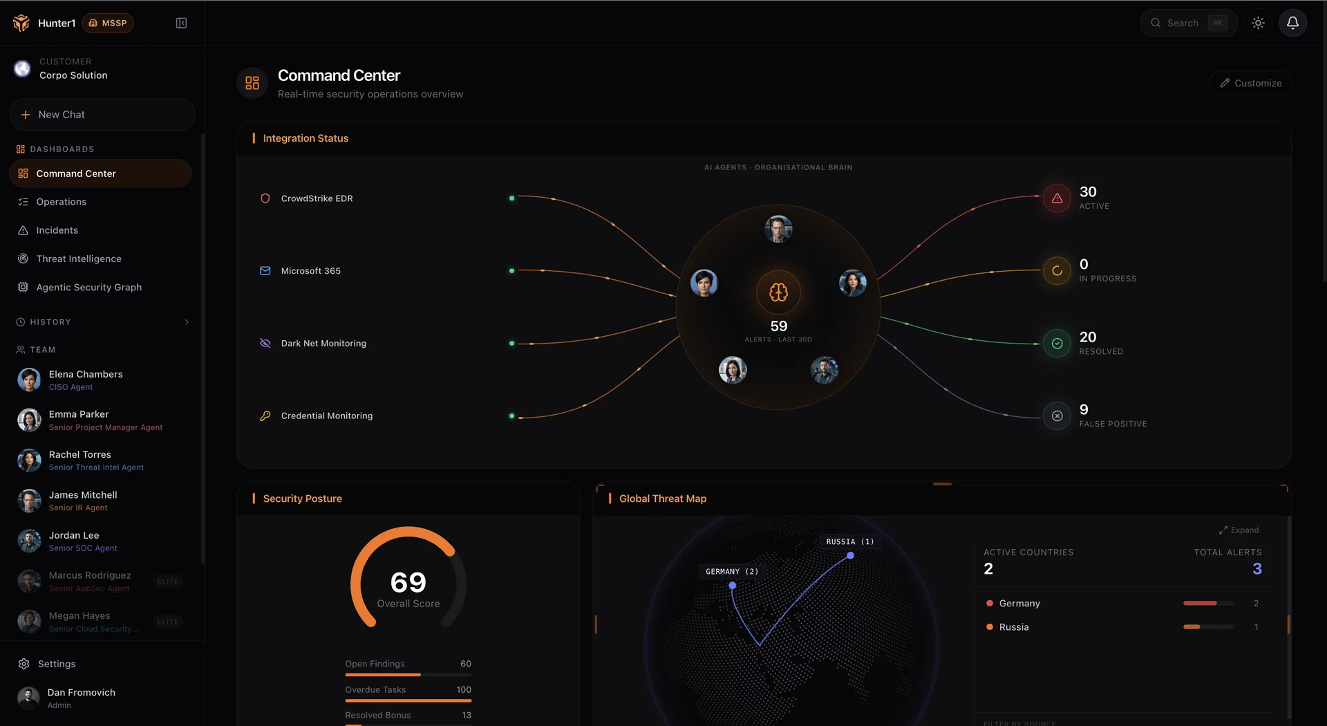Click the right agent avatar in brain circle
Image resolution: width=1327 pixels, height=726 pixels.
point(853,283)
